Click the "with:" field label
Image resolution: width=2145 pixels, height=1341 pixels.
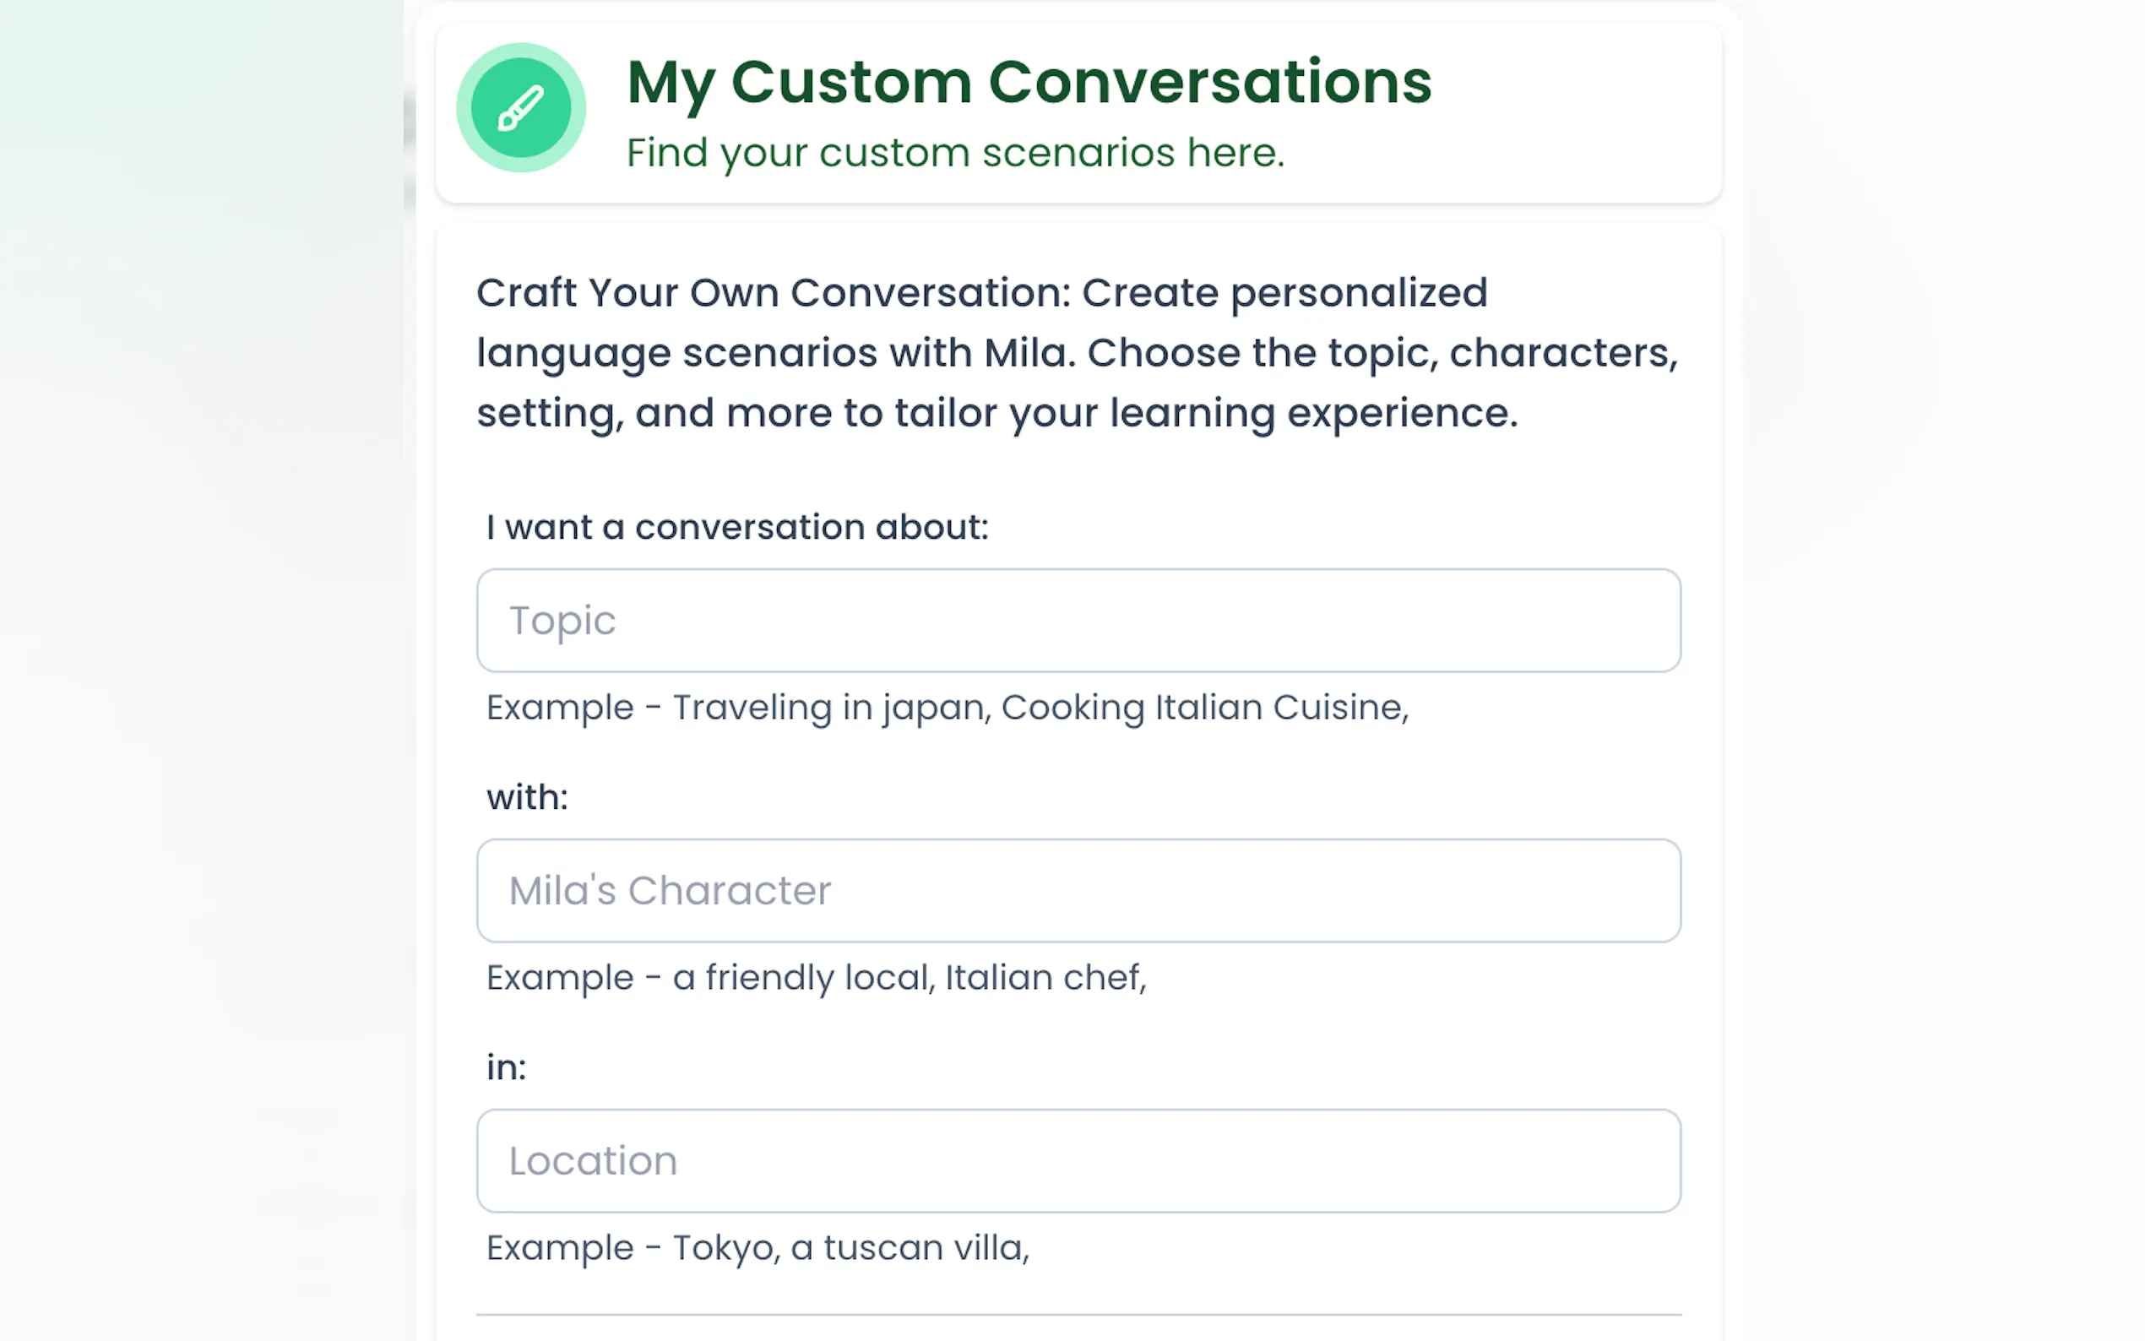click(x=527, y=796)
